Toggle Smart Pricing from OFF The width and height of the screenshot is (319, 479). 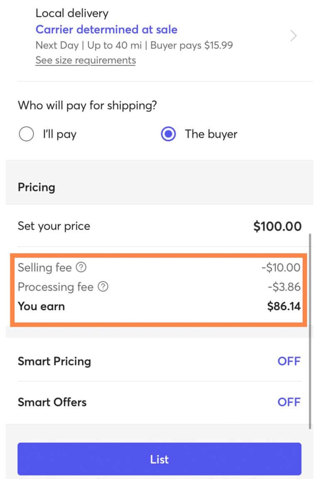point(289,361)
